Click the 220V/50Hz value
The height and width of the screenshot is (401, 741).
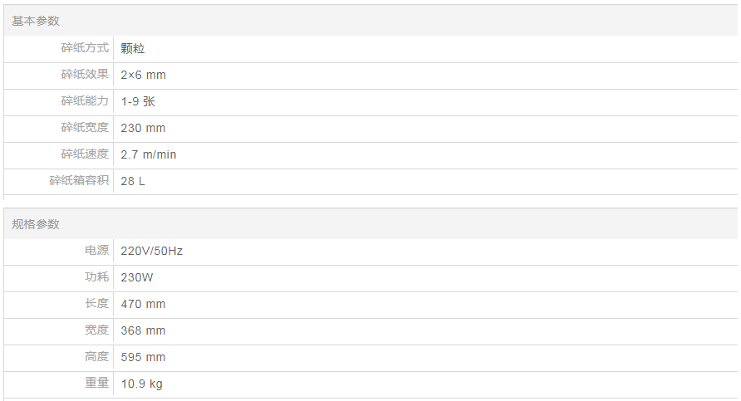[151, 251]
